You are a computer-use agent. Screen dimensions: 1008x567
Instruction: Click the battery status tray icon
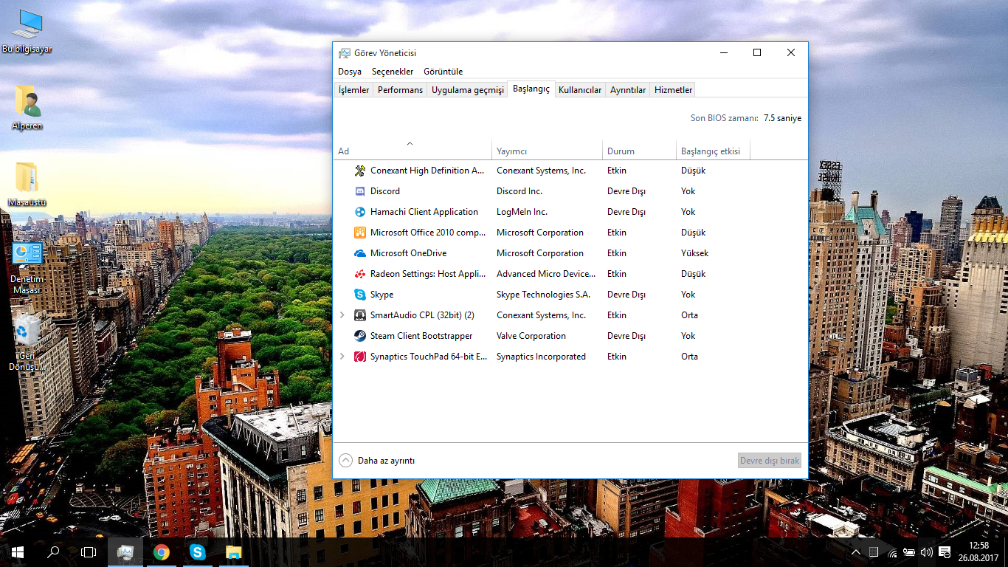pos(909,552)
